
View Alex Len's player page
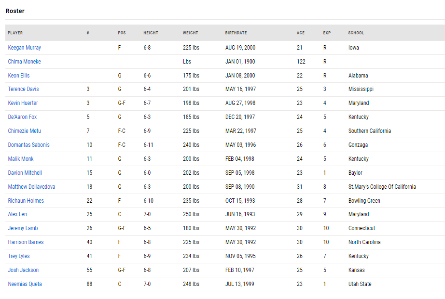(x=17, y=214)
